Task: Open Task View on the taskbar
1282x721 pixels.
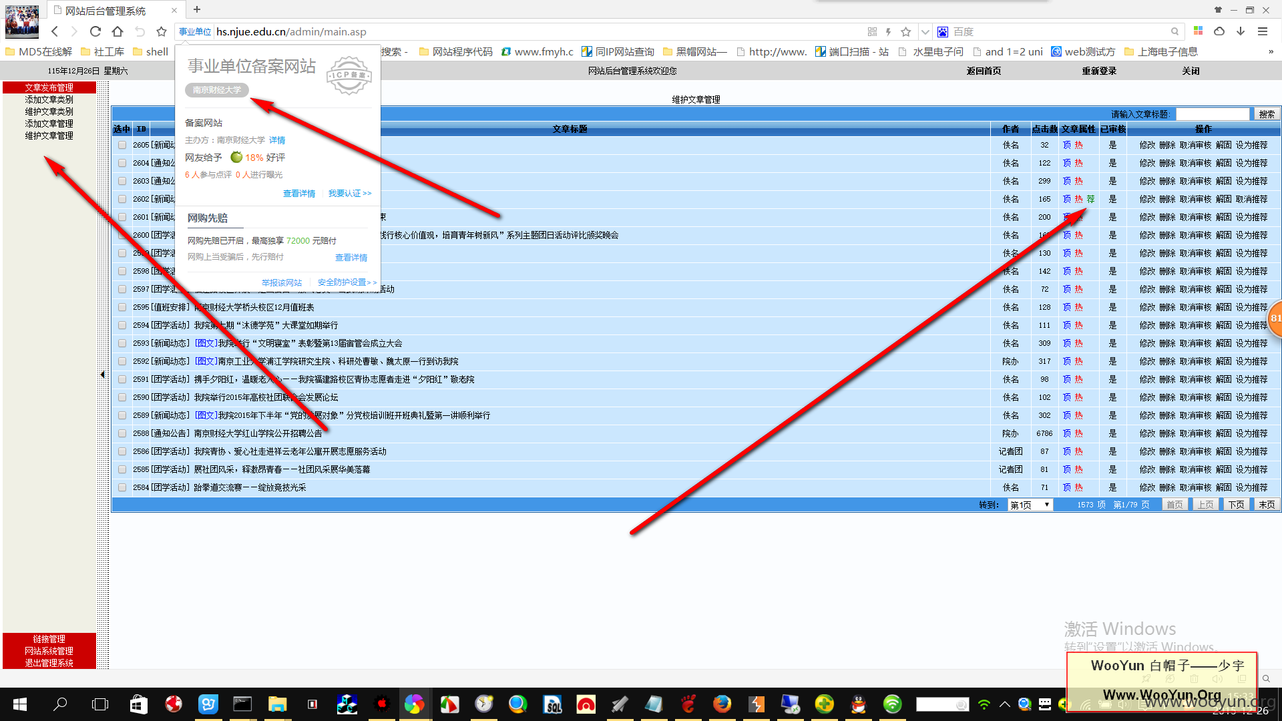Action: (100, 704)
